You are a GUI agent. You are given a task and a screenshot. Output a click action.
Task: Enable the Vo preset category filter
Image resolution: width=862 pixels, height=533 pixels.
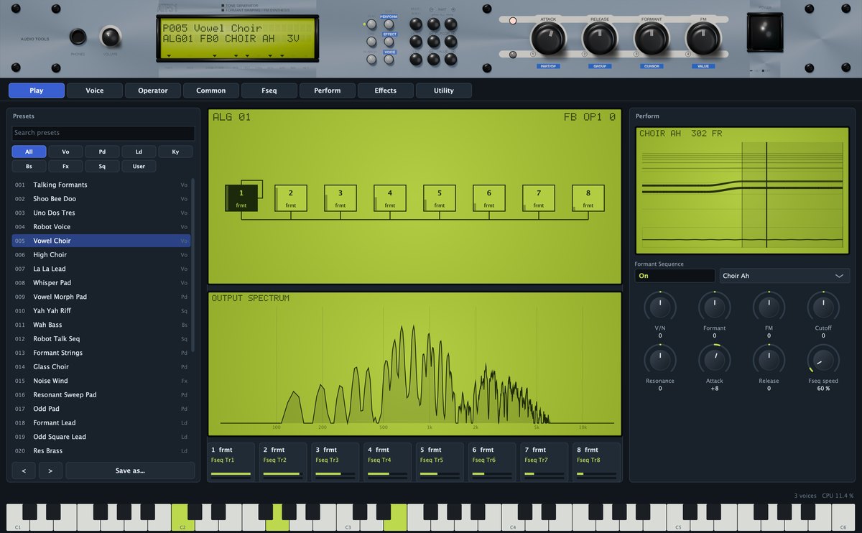[65, 152]
